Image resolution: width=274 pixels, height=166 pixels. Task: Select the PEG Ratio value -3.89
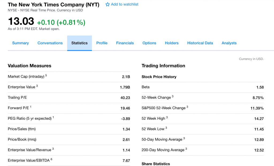coord(126,119)
